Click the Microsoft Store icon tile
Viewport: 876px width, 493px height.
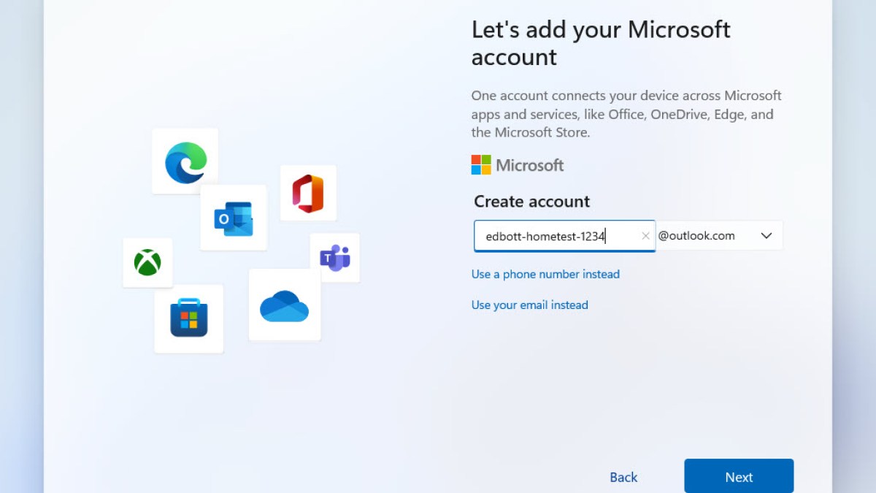coord(189,319)
